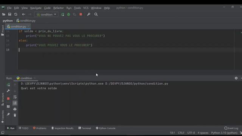Select Python 3.10 interpreter in status bar

click(224, 133)
